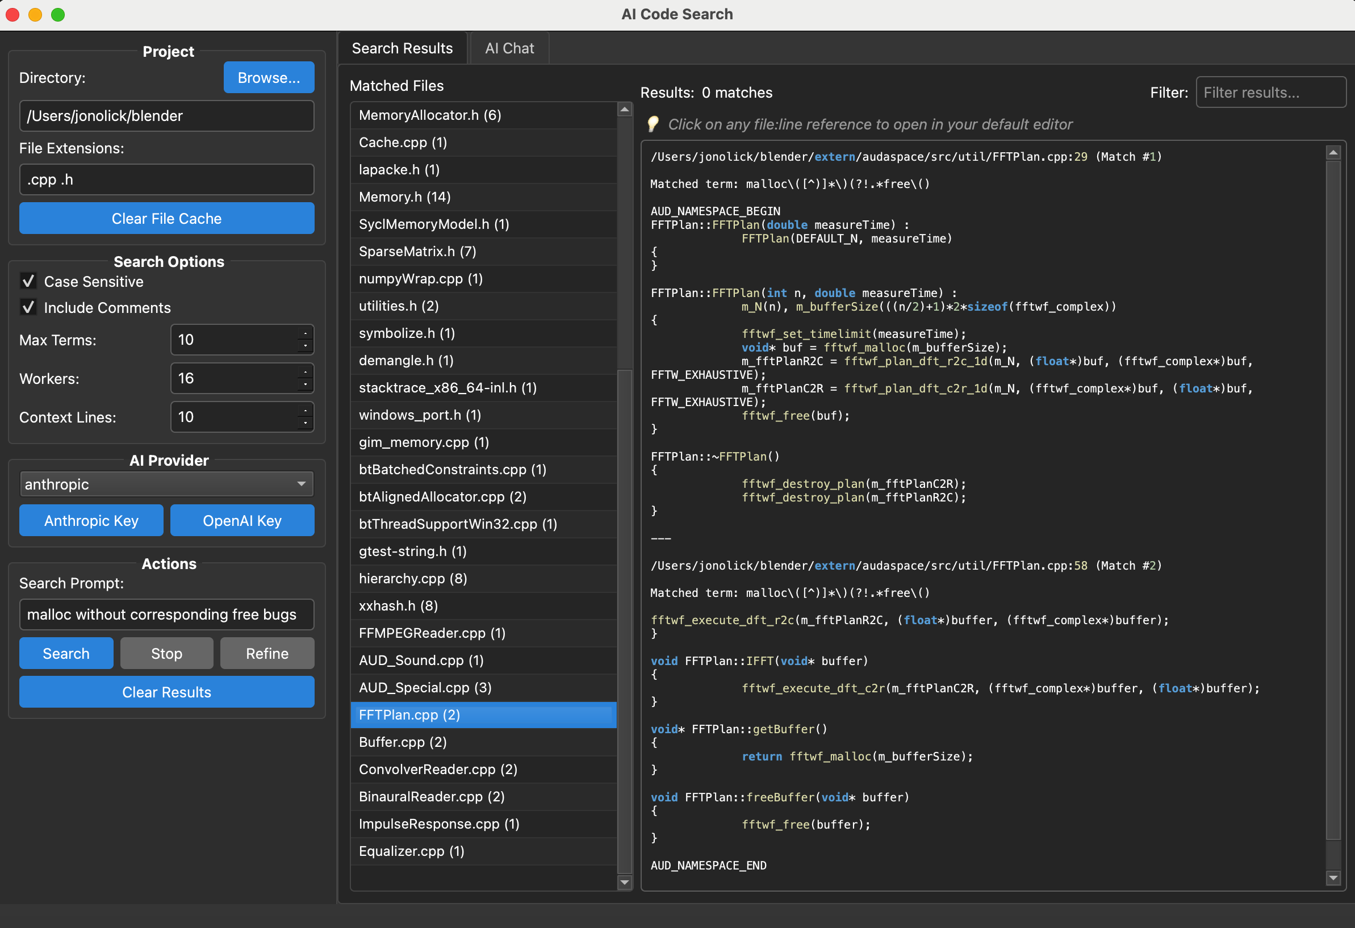The width and height of the screenshot is (1355, 928).
Task: Select the Search Results tab
Action: tap(402, 48)
